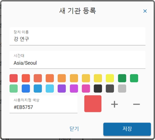Open the 시간대 Asia/Seoul selector
The height and width of the screenshot is (140, 155).
[77, 60]
